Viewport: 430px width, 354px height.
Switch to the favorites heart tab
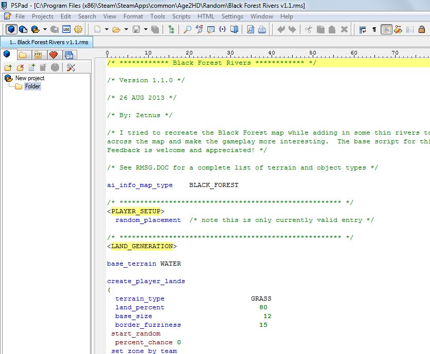(53, 55)
